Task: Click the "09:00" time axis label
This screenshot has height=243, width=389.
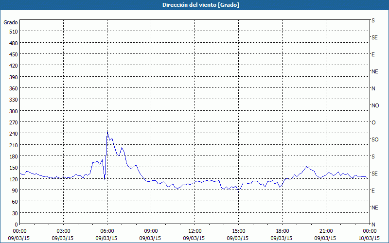Action: 151,231
